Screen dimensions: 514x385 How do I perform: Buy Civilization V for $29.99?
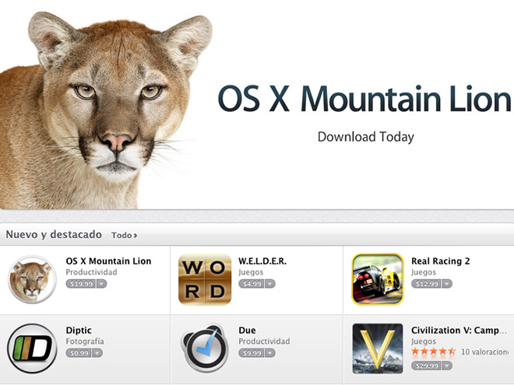tap(427, 366)
